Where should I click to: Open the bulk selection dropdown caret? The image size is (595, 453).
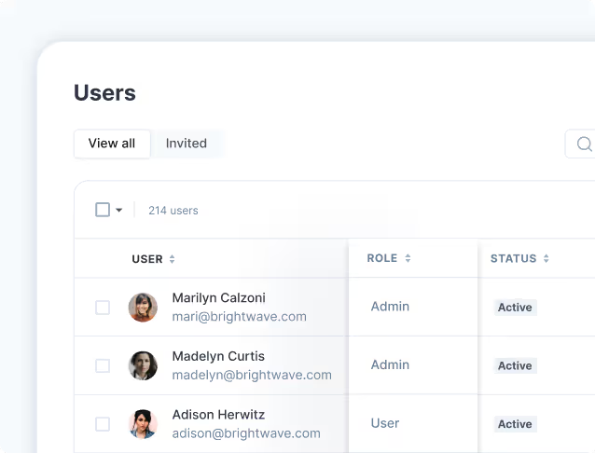tap(119, 211)
